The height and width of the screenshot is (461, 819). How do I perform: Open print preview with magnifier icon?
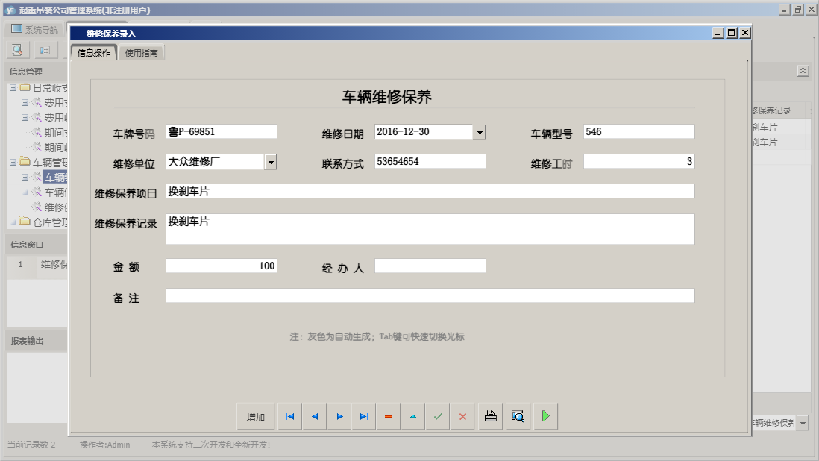518,416
